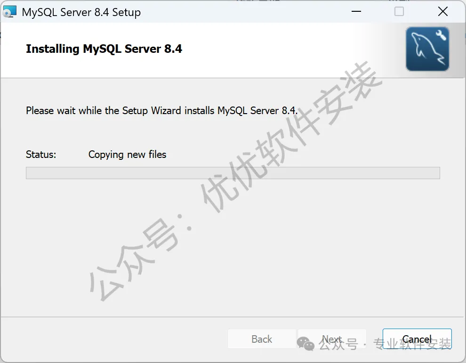The width and height of the screenshot is (466, 363).
Task: Minimize the MySQL Server 8.4 Setup window
Action: [356, 12]
